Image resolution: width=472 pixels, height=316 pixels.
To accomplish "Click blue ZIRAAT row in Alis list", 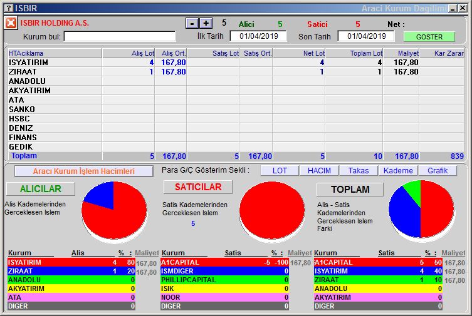I will (71, 271).
